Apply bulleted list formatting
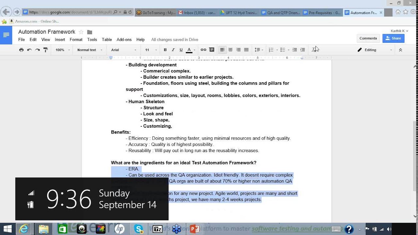 pyautogui.click(x=283, y=50)
